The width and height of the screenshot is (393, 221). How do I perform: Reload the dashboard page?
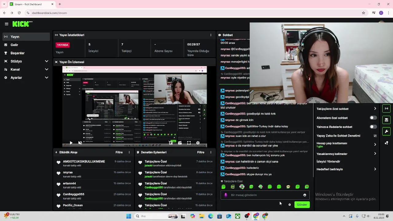click(x=19, y=13)
